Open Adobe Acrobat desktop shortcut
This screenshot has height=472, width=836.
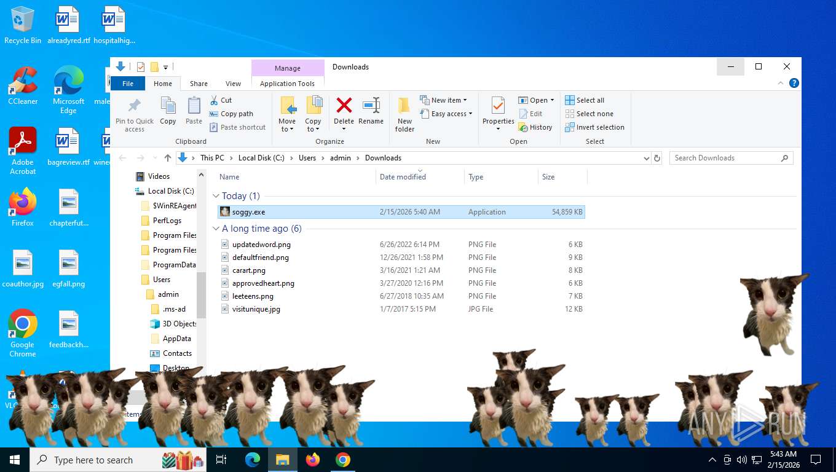point(23,151)
